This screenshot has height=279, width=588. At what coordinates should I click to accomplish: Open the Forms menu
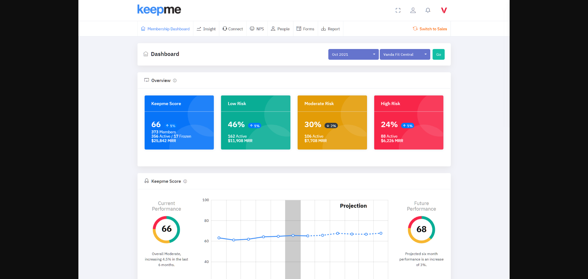click(305, 29)
